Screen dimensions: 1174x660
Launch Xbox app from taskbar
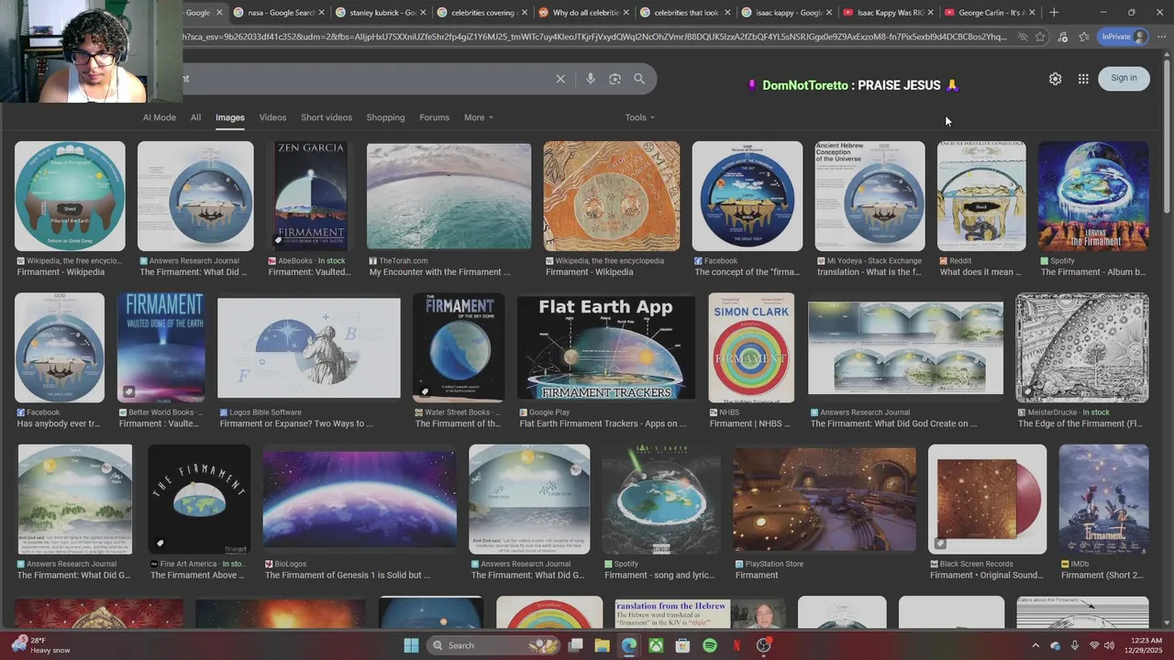coord(656,645)
